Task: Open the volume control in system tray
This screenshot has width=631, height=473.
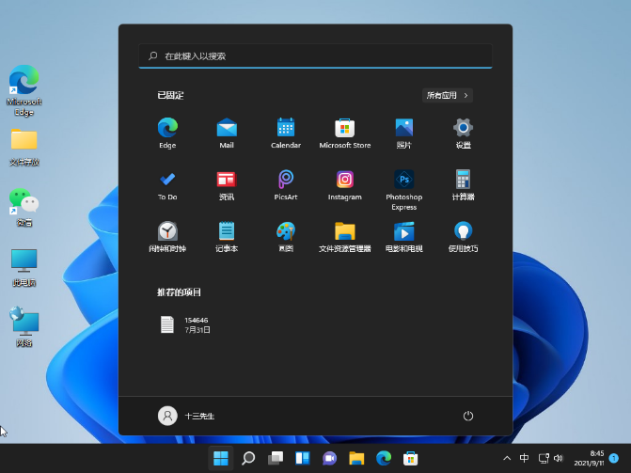Action: click(558, 458)
